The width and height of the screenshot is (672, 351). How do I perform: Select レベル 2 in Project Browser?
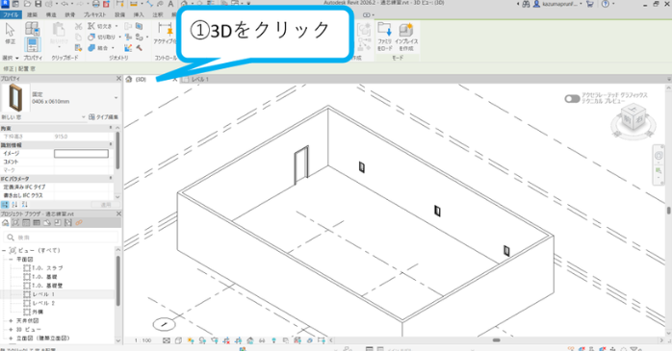pos(43,303)
